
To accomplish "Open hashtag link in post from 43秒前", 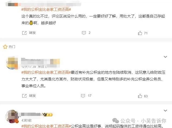I will [x=46, y=126].
